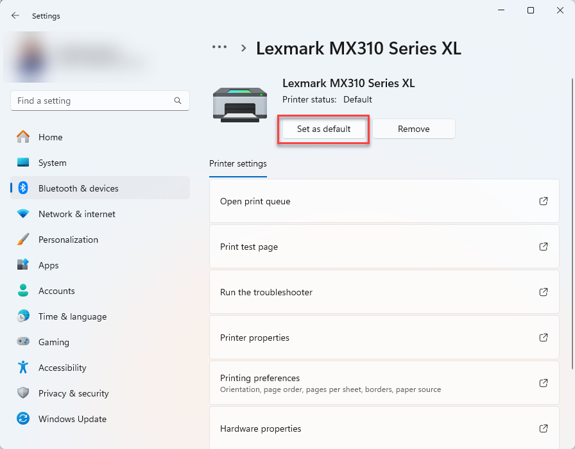Go to Personalization settings

coord(68,240)
